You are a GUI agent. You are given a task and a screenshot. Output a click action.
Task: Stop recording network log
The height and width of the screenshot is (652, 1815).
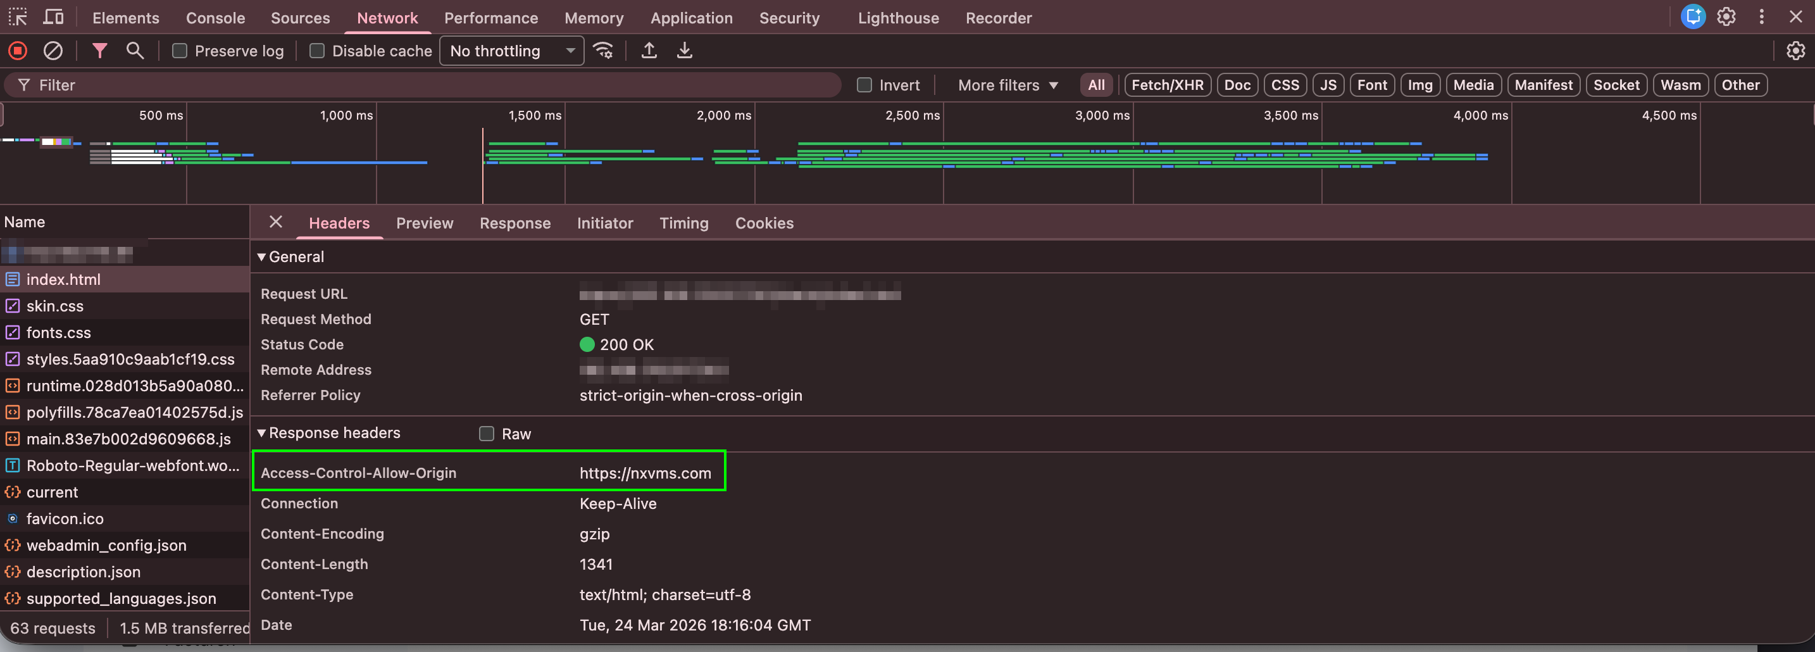pyautogui.click(x=18, y=51)
